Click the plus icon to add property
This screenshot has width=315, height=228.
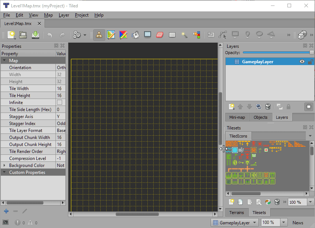[x=6, y=211]
